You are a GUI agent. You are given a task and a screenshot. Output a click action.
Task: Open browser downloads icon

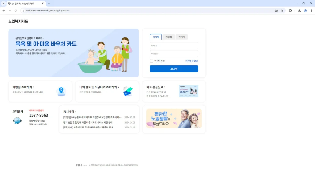(299, 10)
